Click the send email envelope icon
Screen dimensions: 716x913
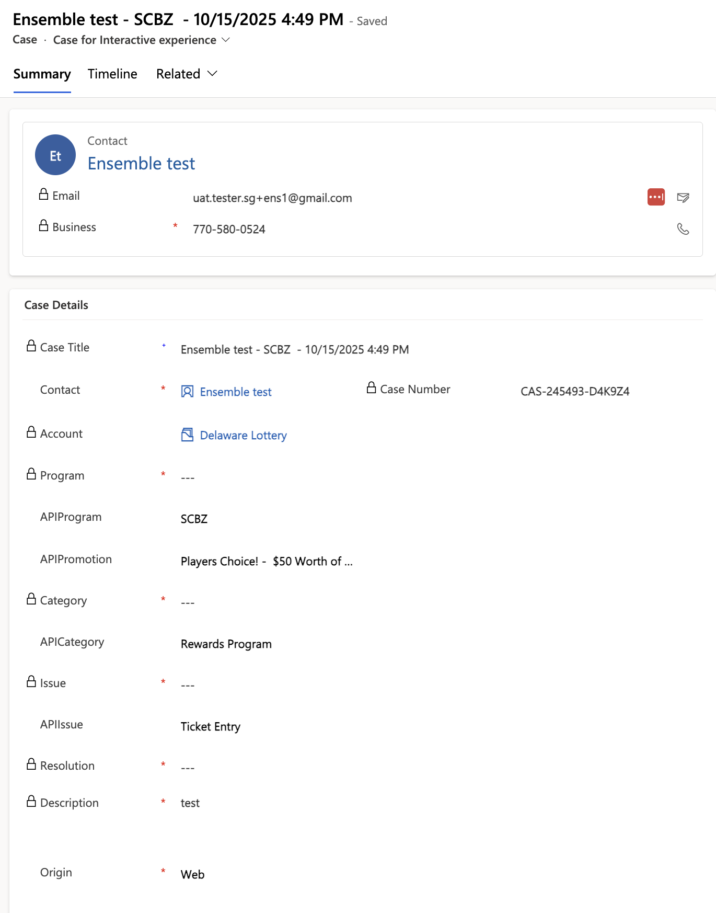pyautogui.click(x=683, y=197)
